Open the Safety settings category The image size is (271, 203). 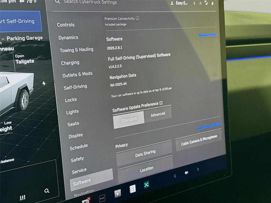click(x=77, y=159)
